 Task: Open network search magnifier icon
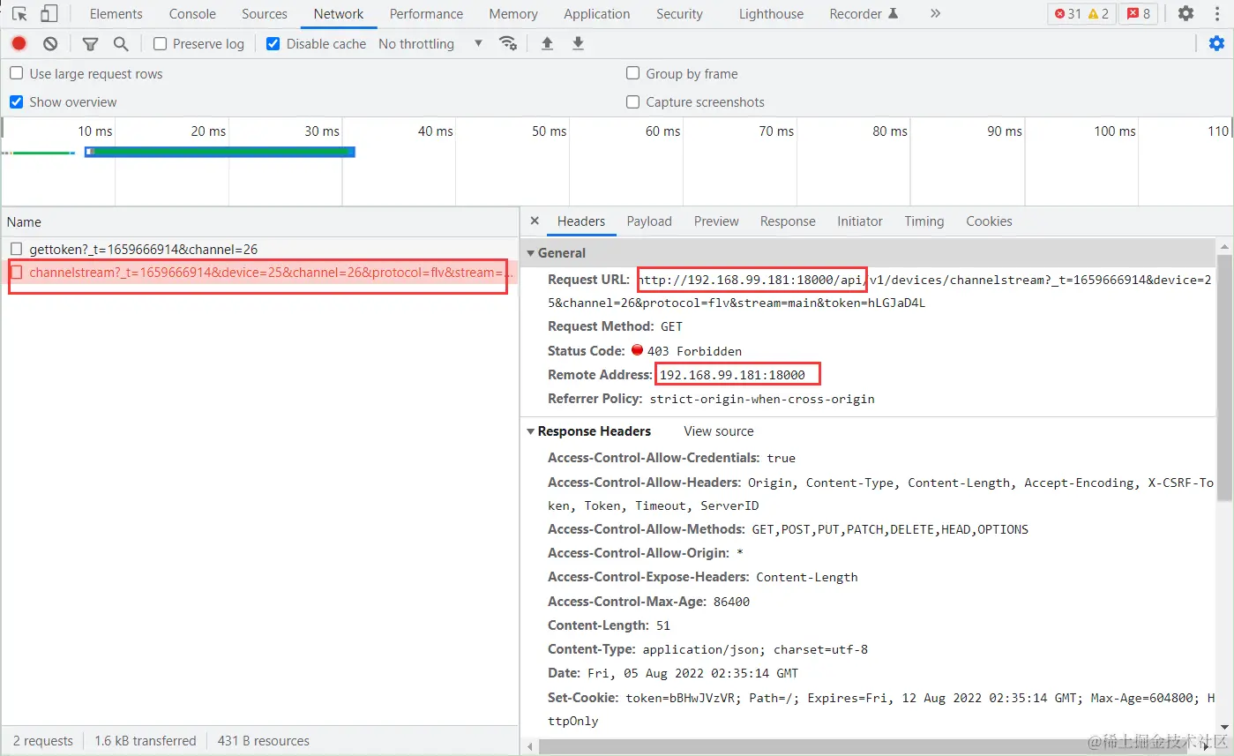click(121, 43)
